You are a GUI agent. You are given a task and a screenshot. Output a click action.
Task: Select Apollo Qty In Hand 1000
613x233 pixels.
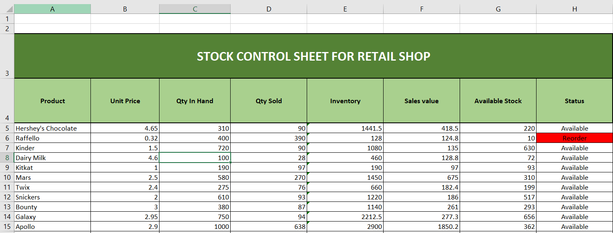[x=195, y=226]
